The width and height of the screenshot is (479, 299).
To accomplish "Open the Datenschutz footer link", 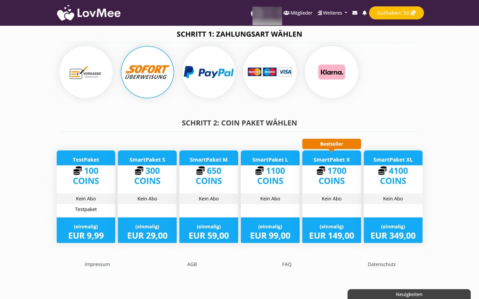I will coord(382,264).
